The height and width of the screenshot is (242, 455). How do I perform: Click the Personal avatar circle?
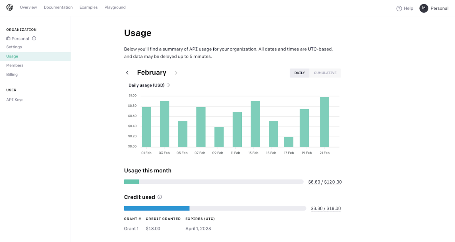coord(424,8)
